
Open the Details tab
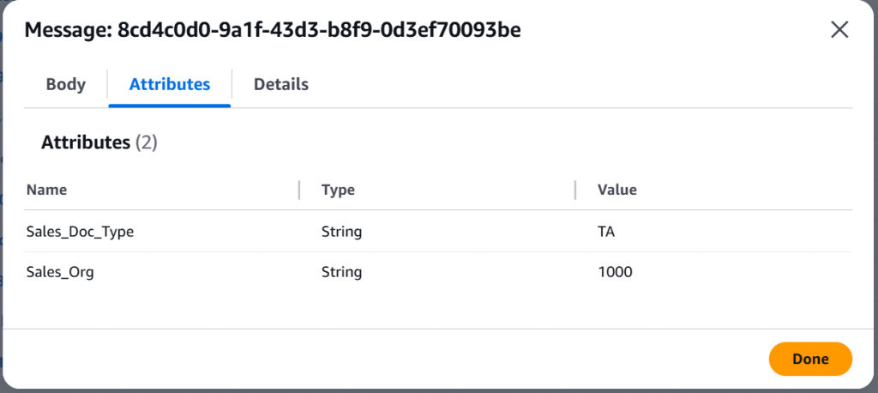point(281,84)
